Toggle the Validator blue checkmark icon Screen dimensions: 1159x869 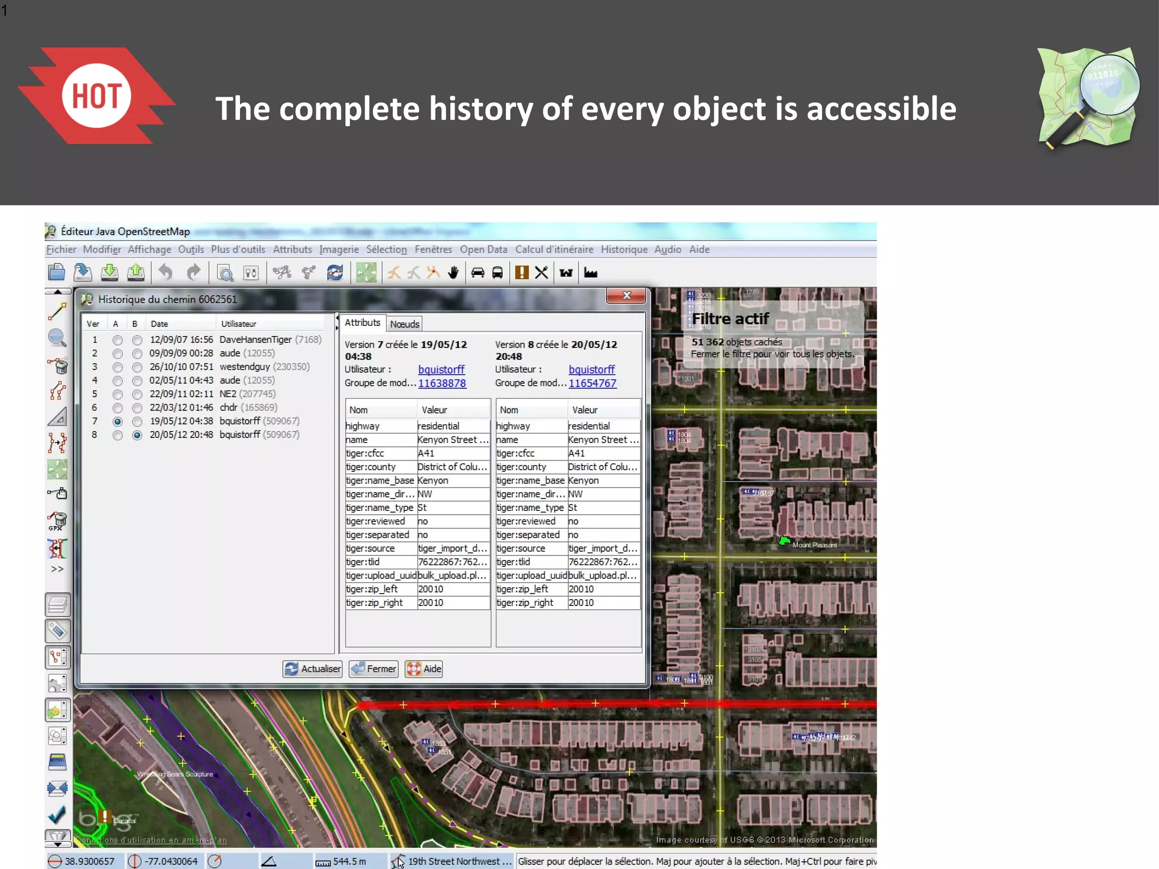[57, 814]
